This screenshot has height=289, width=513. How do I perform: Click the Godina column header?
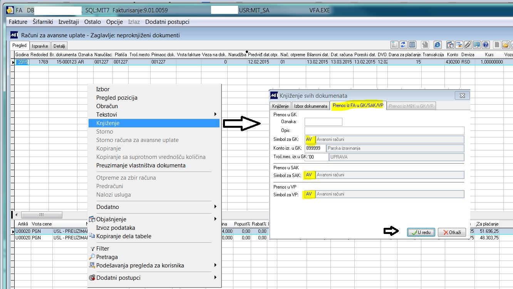tap(22, 55)
